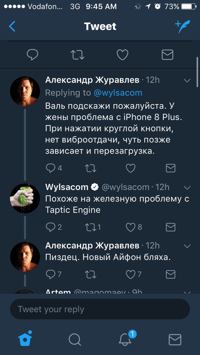Open the @wylsacom mention link
Viewport: 200px width, 355px height.
118,92
